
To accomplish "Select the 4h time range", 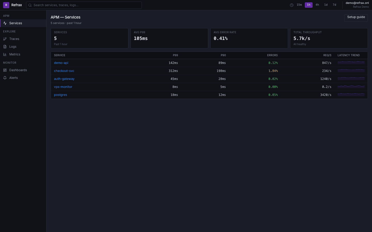I will tap(317, 5).
